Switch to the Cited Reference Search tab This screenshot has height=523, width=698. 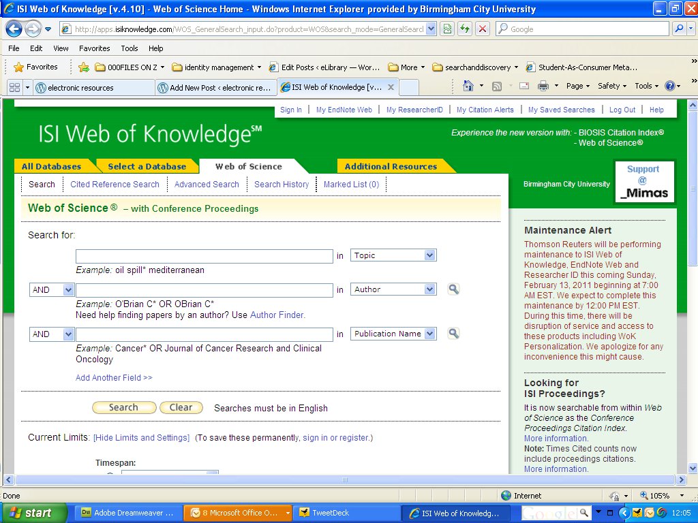coord(115,184)
